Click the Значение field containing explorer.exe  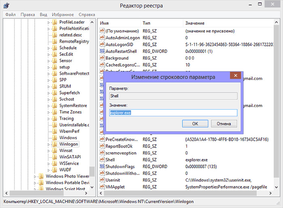tap(173, 113)
